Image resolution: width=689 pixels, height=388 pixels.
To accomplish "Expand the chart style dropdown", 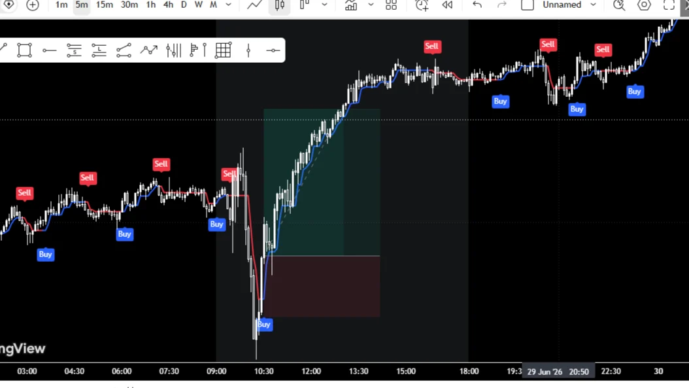I will [x=324, y=5].
